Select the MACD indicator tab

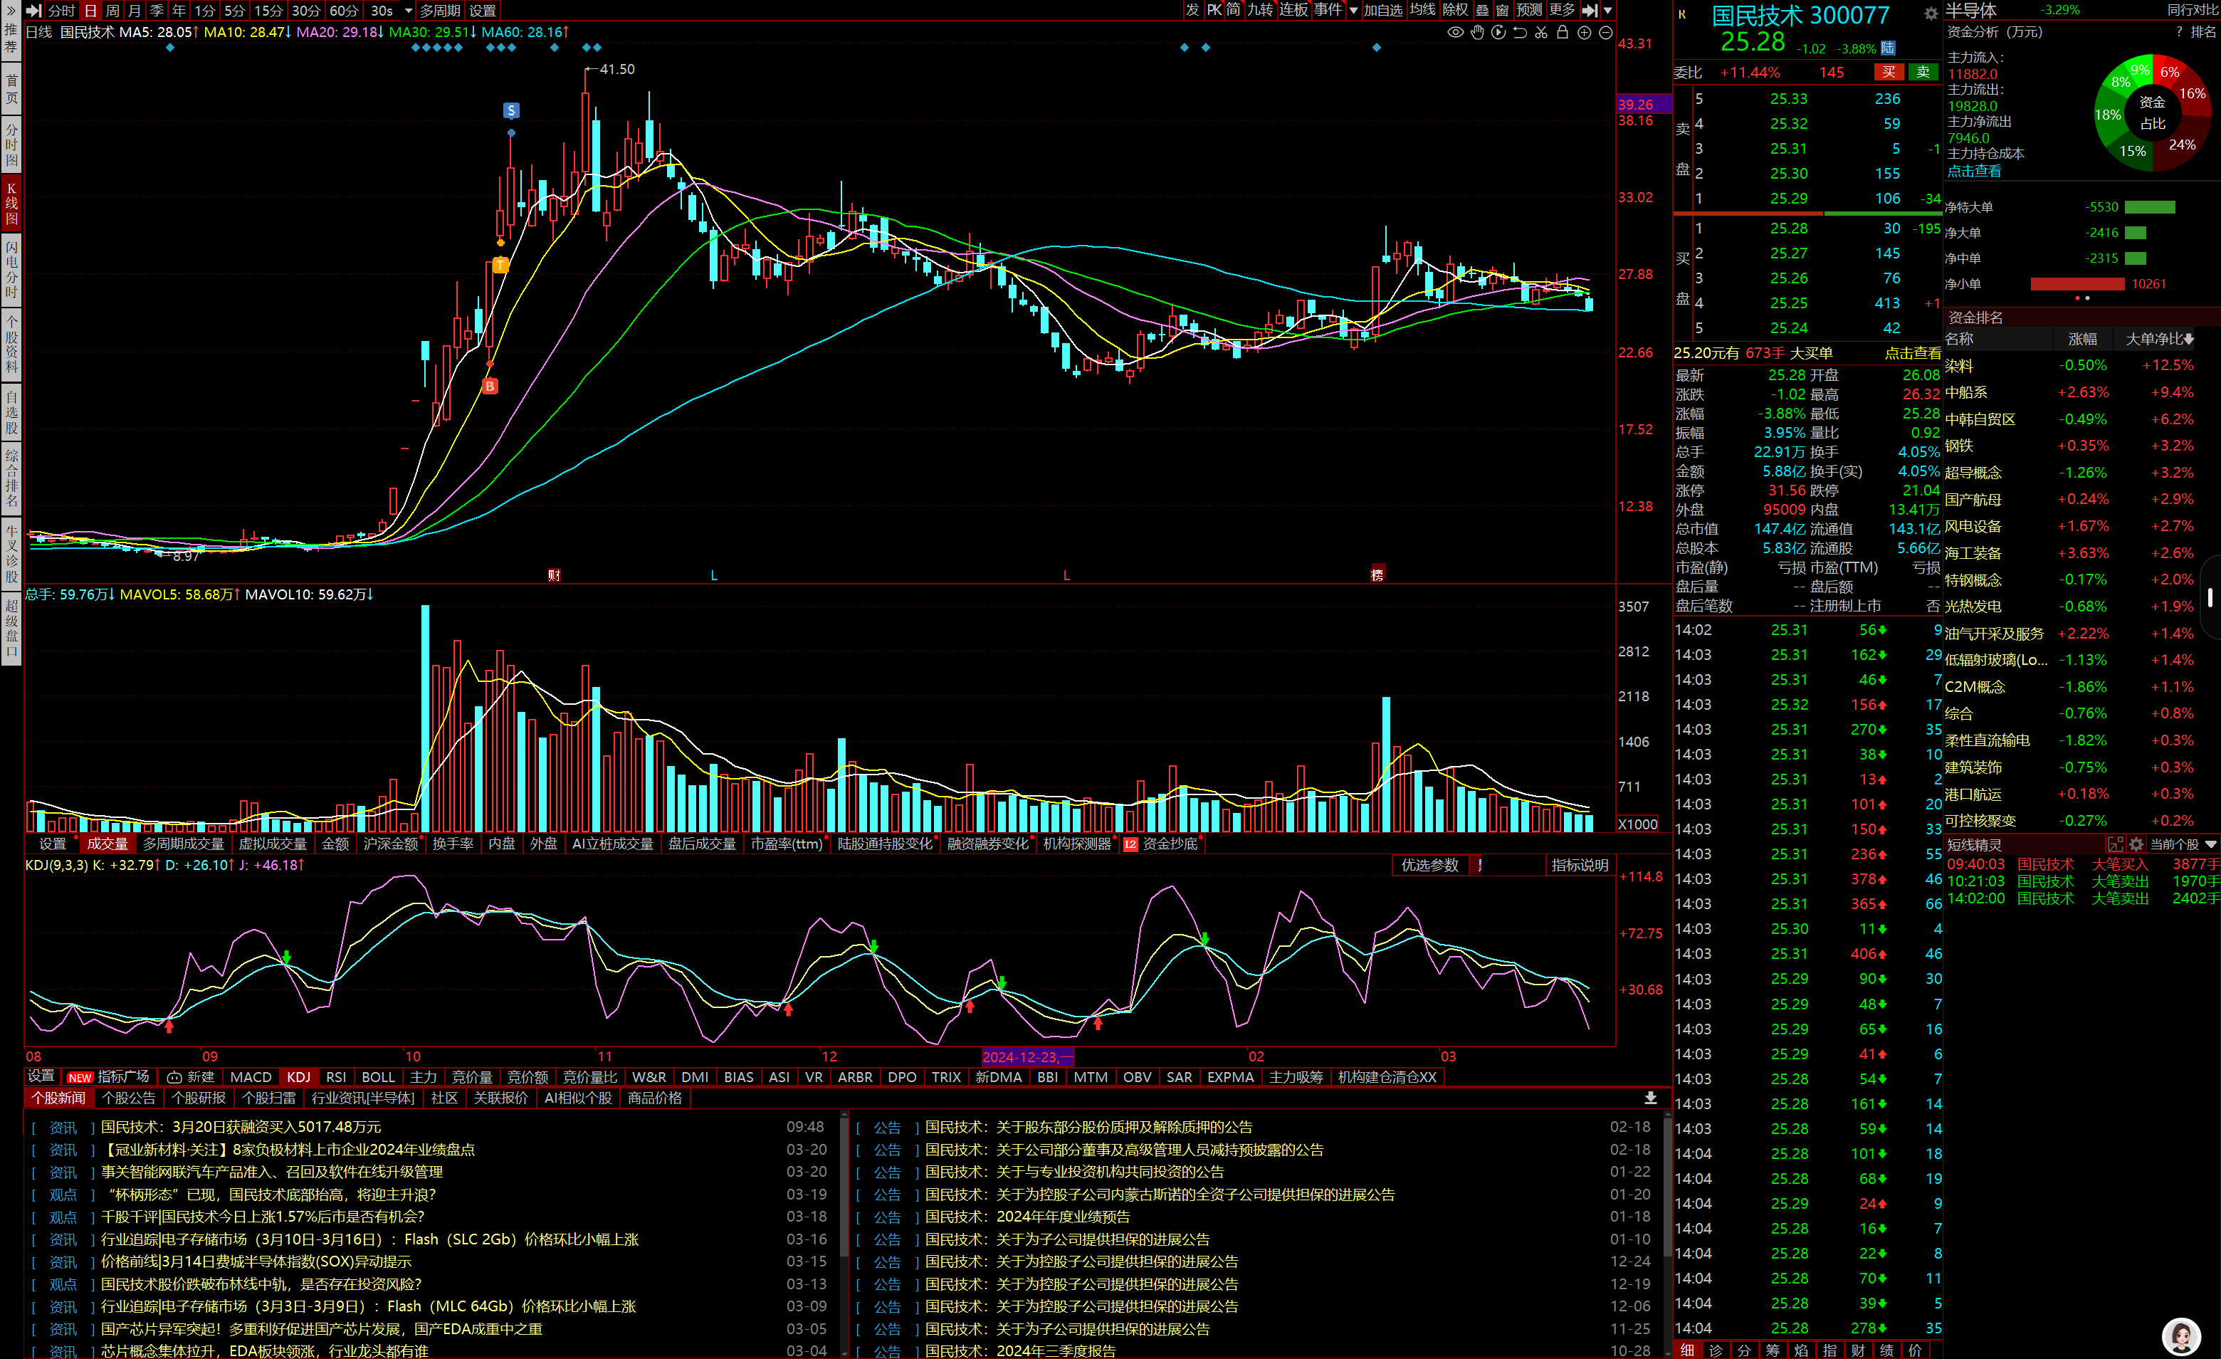pyautogui.click(x=251, y=1077)
